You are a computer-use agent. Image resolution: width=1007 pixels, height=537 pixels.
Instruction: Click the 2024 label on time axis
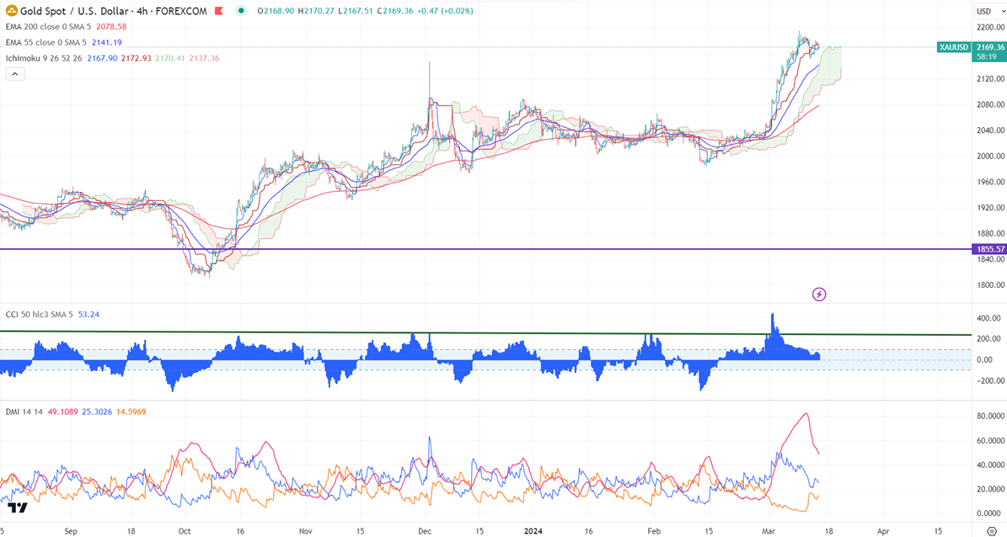tap(533, 531)
